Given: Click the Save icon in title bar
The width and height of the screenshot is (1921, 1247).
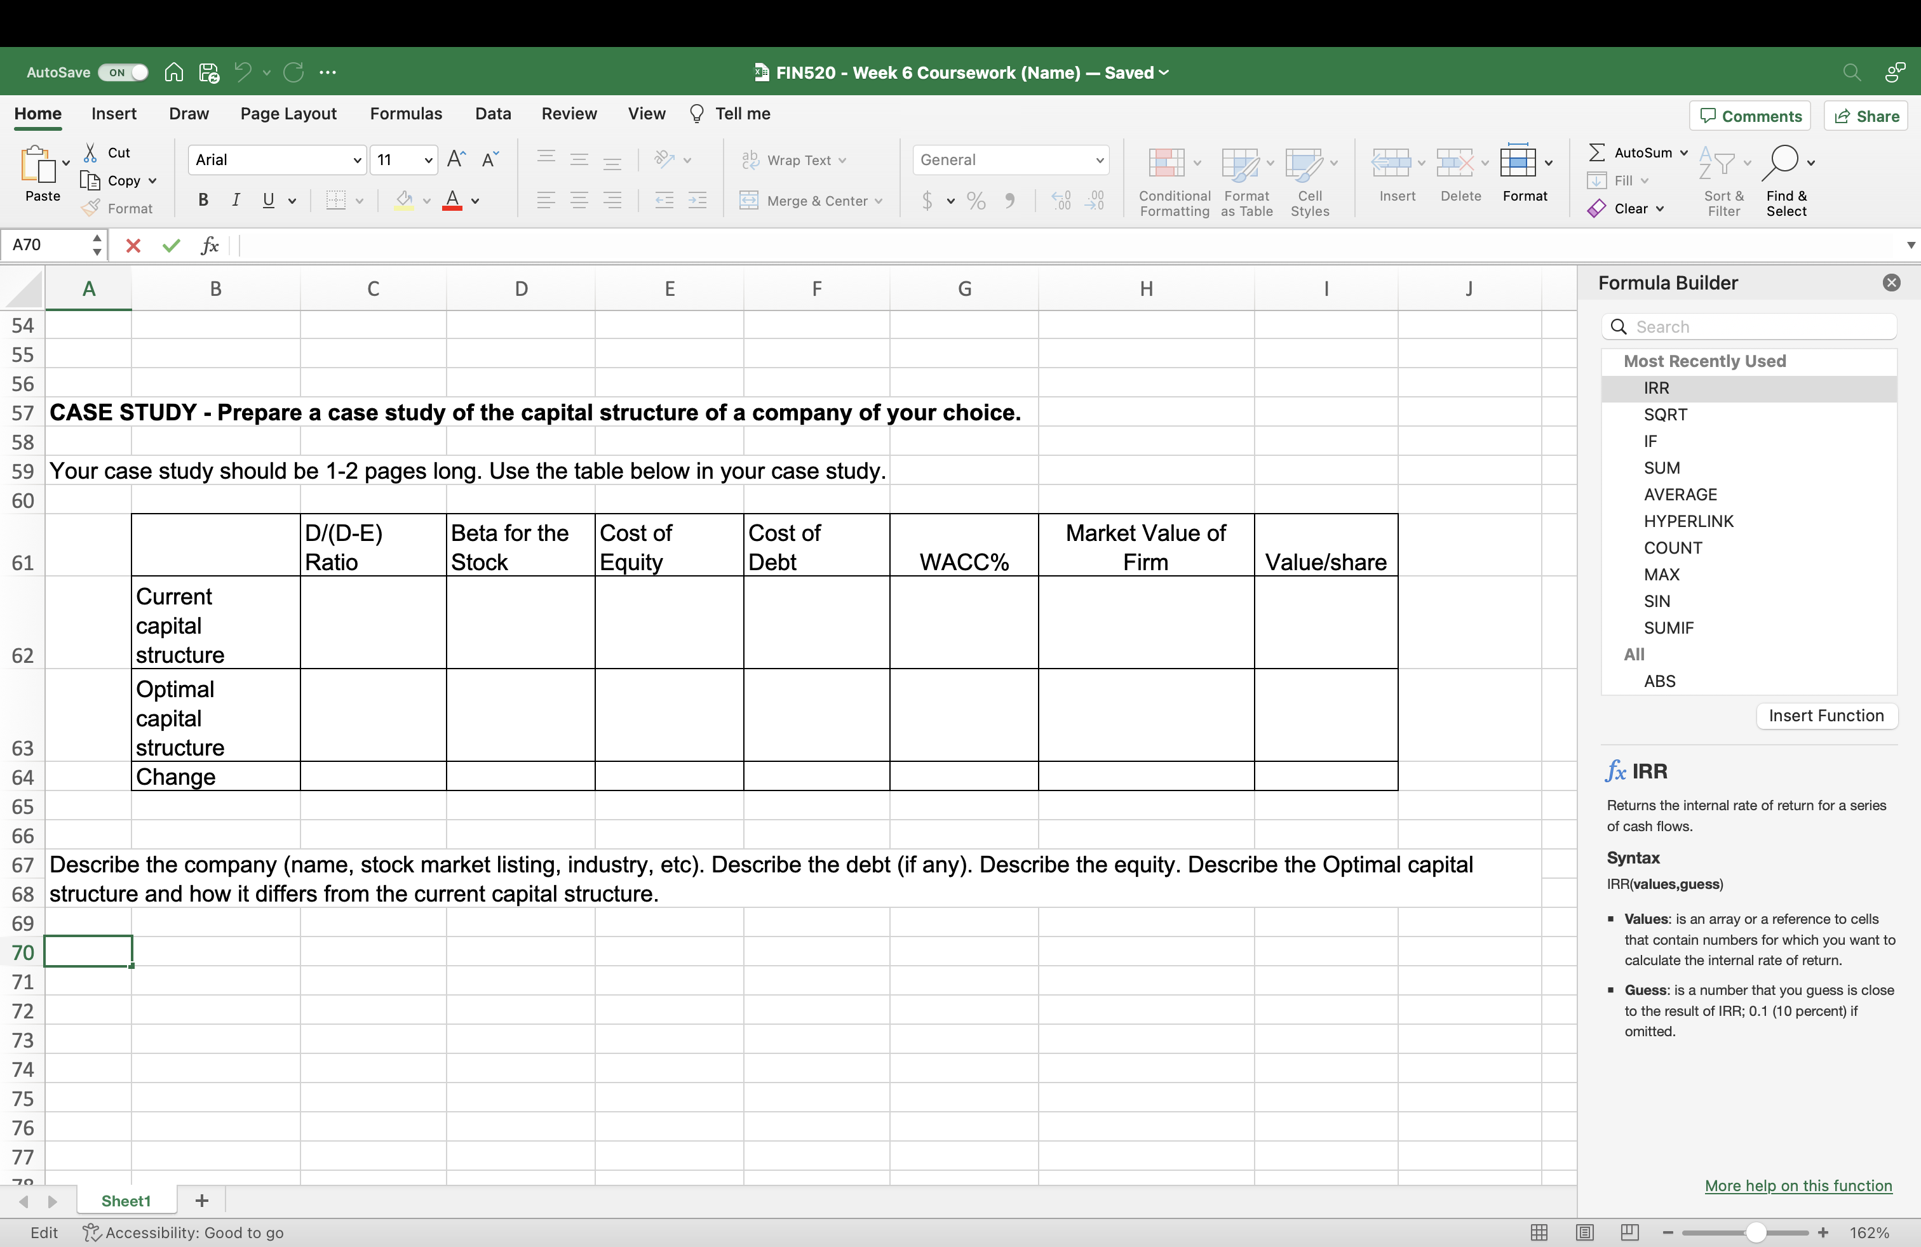Looking at the screenshot, I should coord(209,72).
